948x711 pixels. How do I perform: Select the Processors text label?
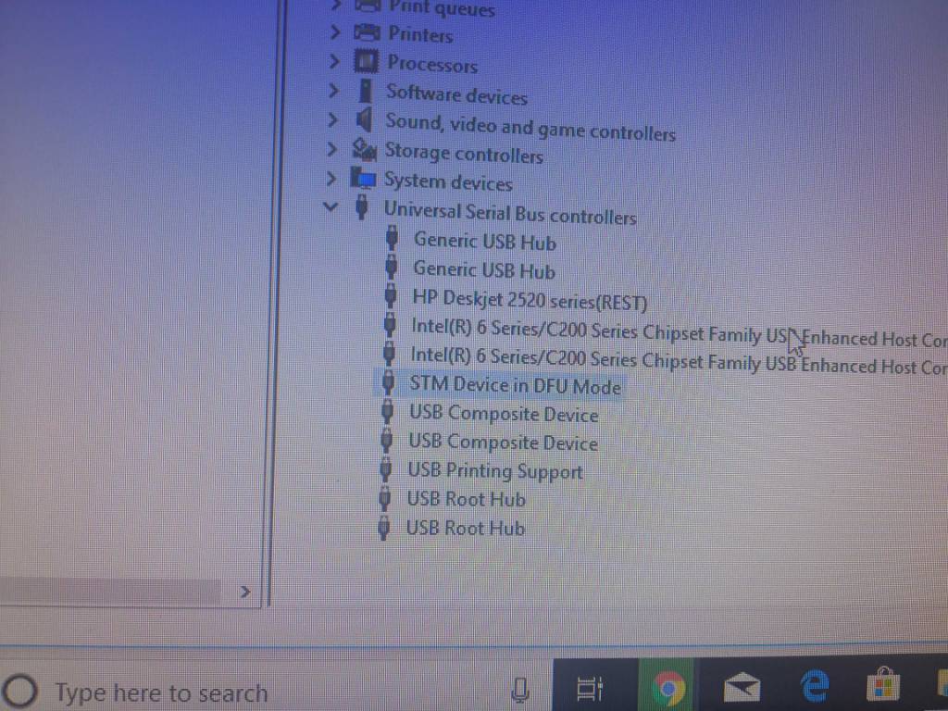[x=432, y=64]
